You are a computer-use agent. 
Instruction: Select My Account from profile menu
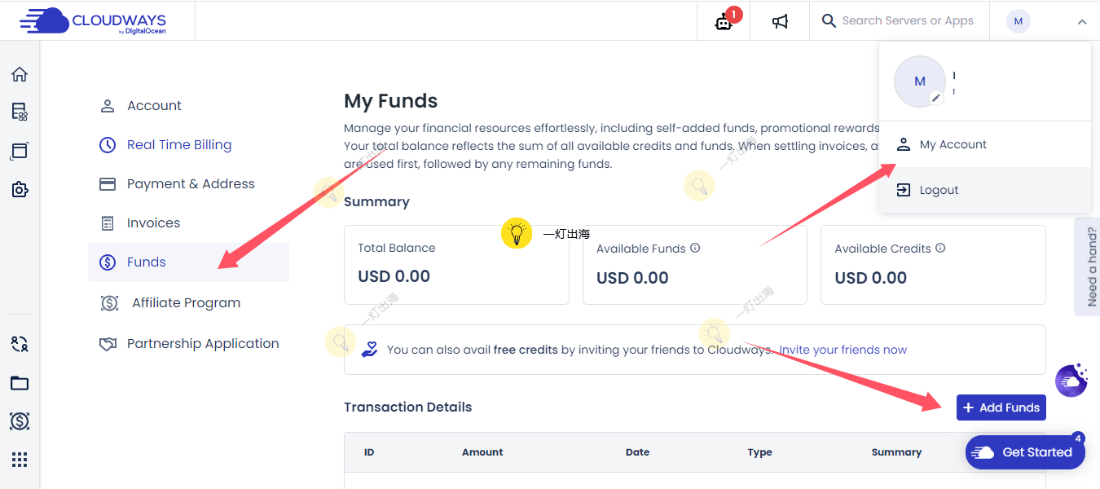(953, 144)
